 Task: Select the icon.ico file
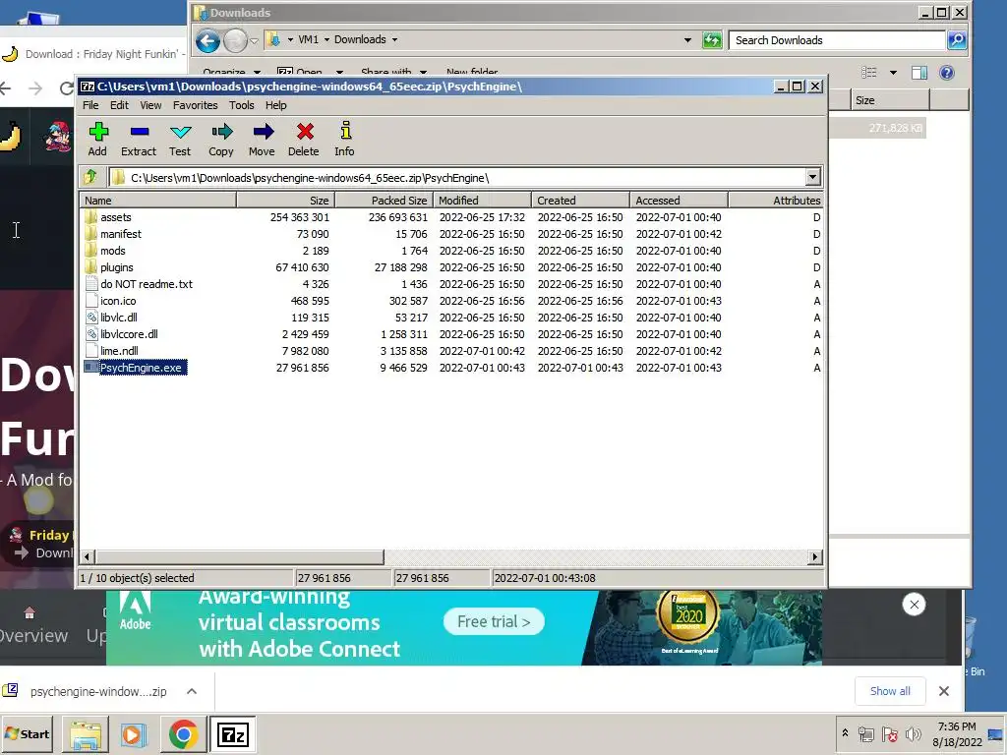tap(118, 301)
